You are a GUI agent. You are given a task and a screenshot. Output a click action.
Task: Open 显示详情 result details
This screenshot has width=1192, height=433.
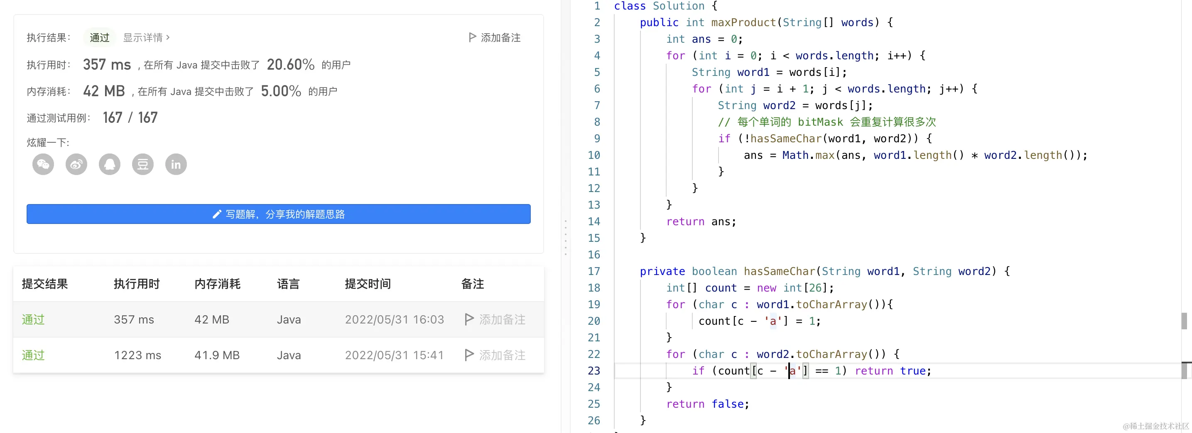[x=146, y=37]
